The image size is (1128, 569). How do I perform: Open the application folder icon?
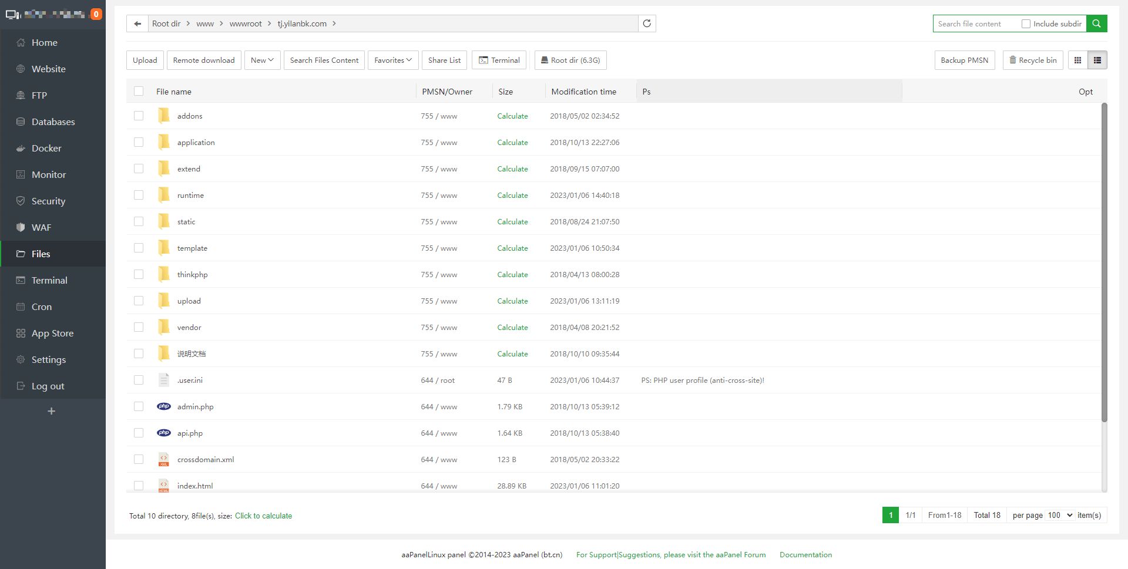point(164,142)
